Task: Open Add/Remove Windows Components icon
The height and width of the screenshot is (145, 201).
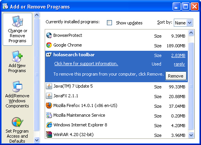Action: [x=17, y=86]
